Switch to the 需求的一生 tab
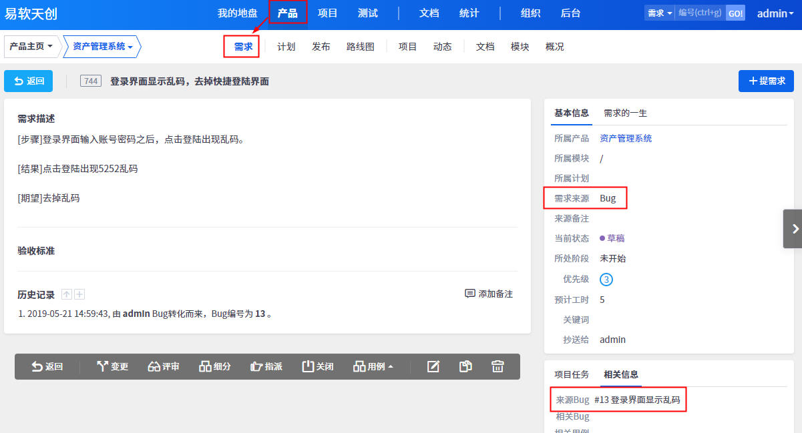The height and width of the screenshot is (433, 802). (626, 113)
